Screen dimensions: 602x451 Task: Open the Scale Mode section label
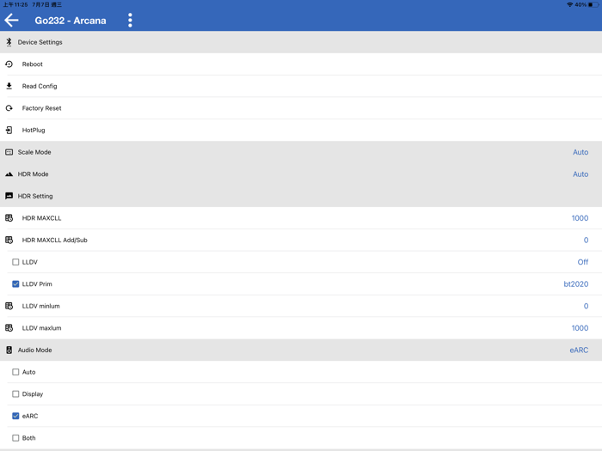tap(34, 152)
